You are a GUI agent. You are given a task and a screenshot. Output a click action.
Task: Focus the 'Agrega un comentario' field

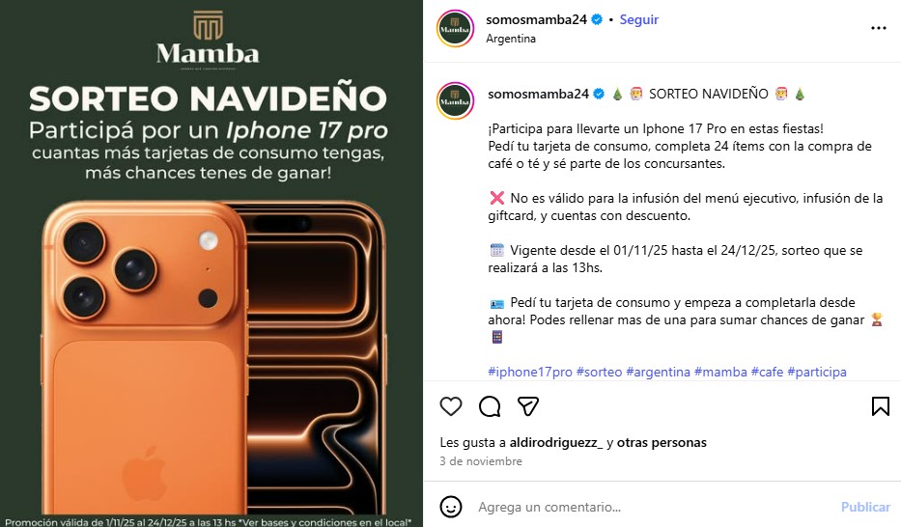click(x=655, y=507)
